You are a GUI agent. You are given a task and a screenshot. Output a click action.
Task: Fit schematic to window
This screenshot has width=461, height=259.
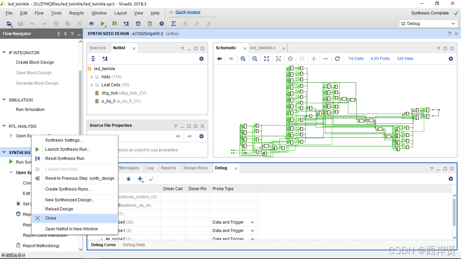pos(267,59)
